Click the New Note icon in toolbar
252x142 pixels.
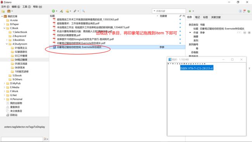(67, 11)
